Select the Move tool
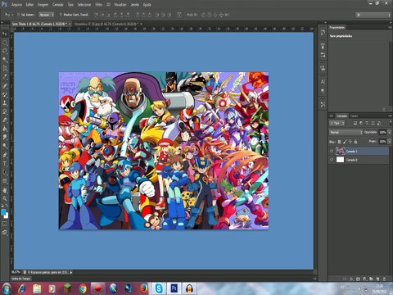Image resolution: width=393 pixels, height=295 pixels. pyautogui.click(x=5, y=34)
